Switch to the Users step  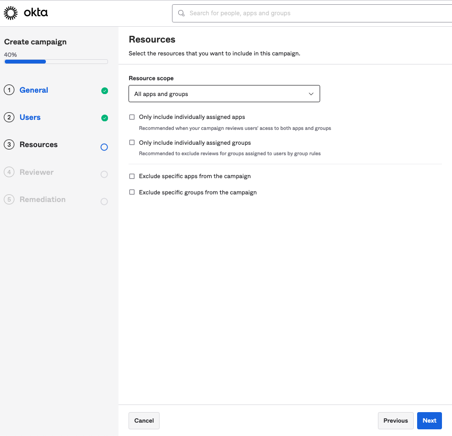(x=30, y=117)
